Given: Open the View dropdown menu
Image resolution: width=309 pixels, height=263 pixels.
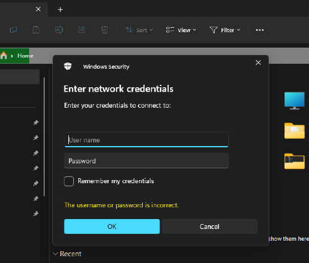Looking at the screenshot, I should (181, 30).
